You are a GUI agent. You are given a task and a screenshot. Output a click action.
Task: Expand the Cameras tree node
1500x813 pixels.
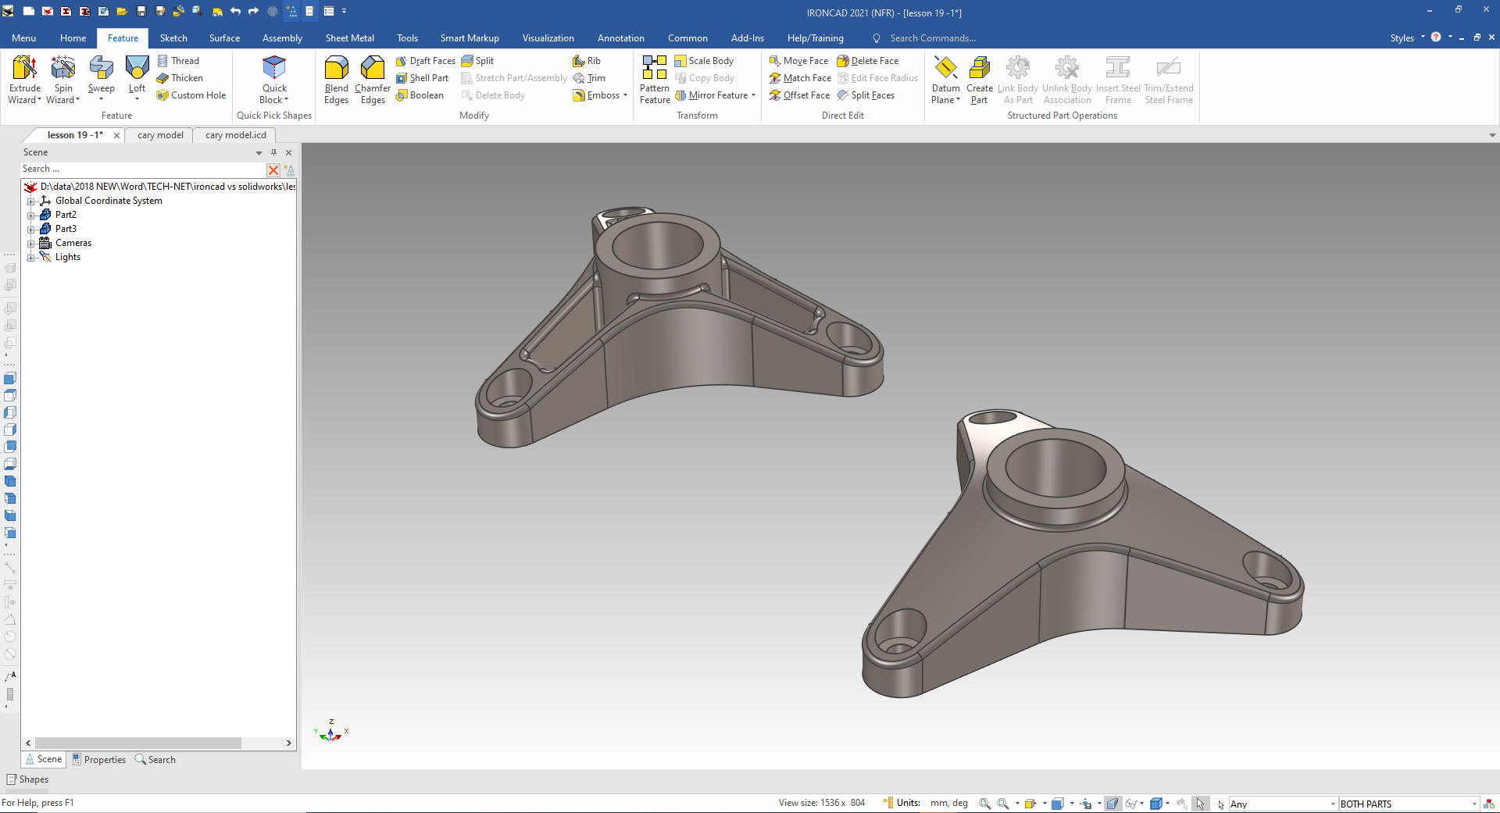coord(30,243)
